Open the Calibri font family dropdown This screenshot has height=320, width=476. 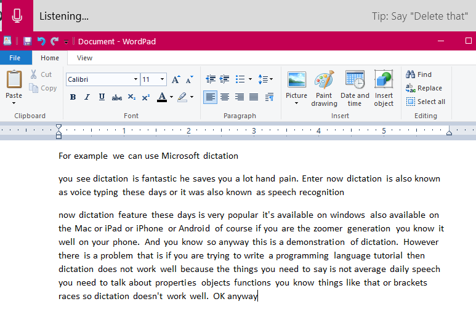[135, 79]
